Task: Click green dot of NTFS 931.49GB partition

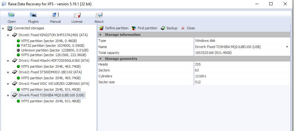Action: 18,90
